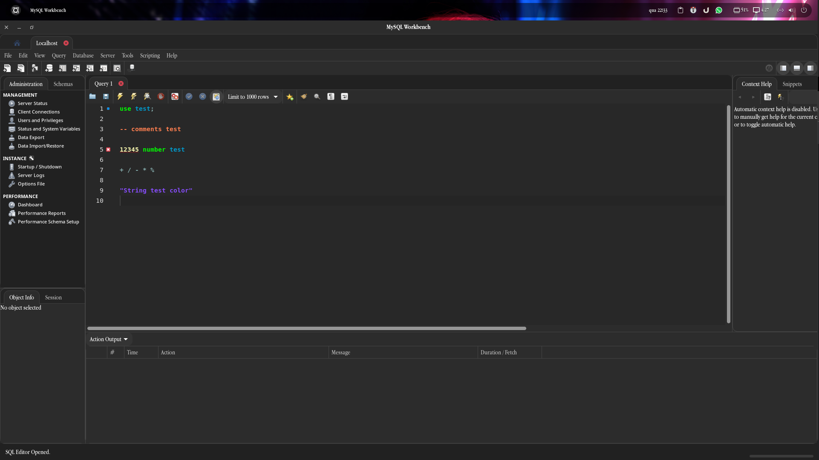
Task: Toggle auto-commit mode in the query toolbar
Action: coord(216,97)
